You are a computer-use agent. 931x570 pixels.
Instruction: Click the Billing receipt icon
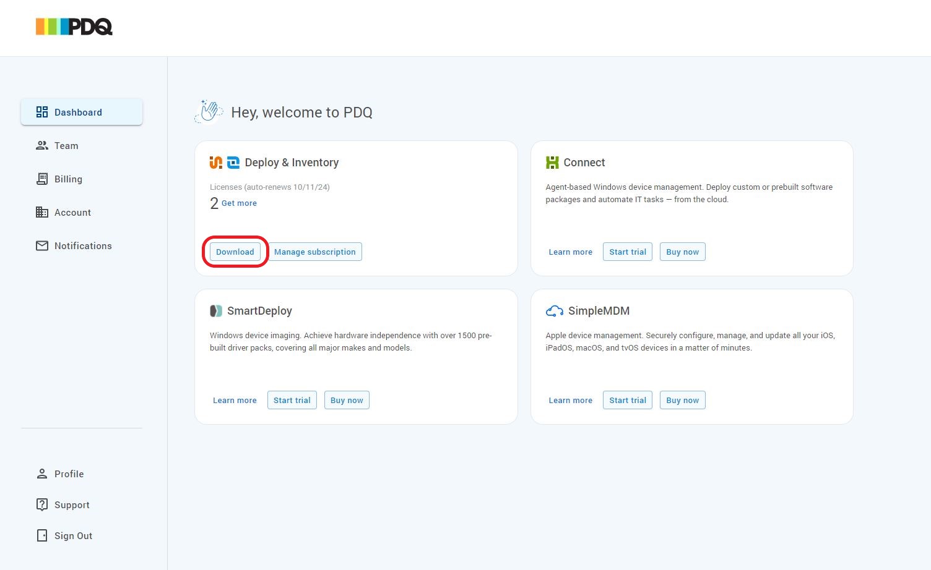[x=42, y=179]
